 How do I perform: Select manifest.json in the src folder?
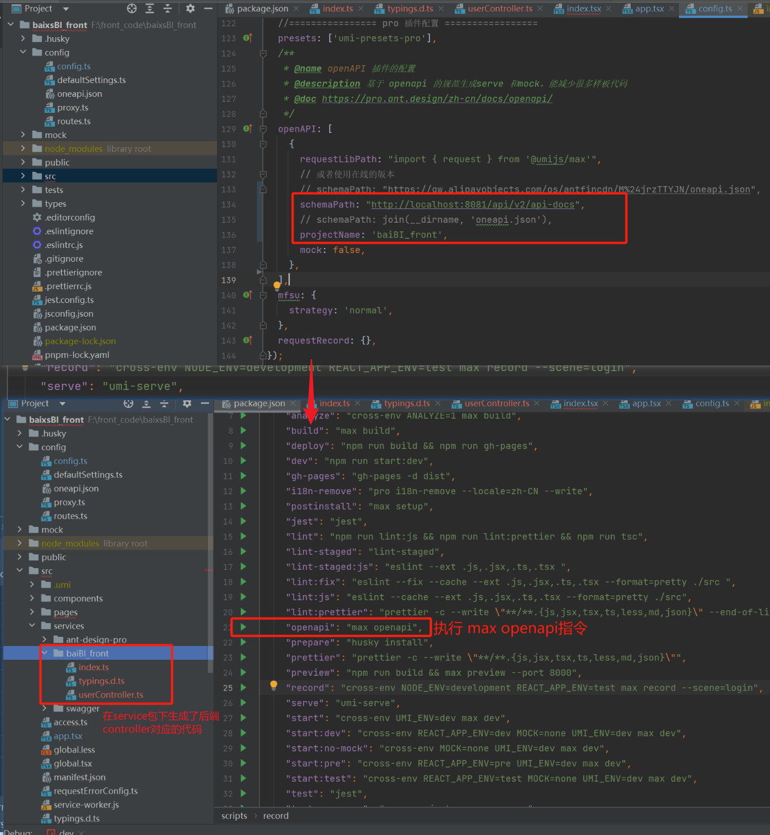(80, 777)
